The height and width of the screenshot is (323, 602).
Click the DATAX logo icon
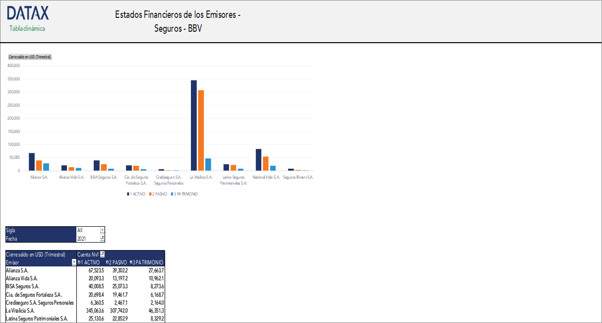(x=27, y=13)
